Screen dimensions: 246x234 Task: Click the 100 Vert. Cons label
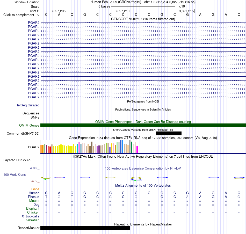(x=15, y=175)
